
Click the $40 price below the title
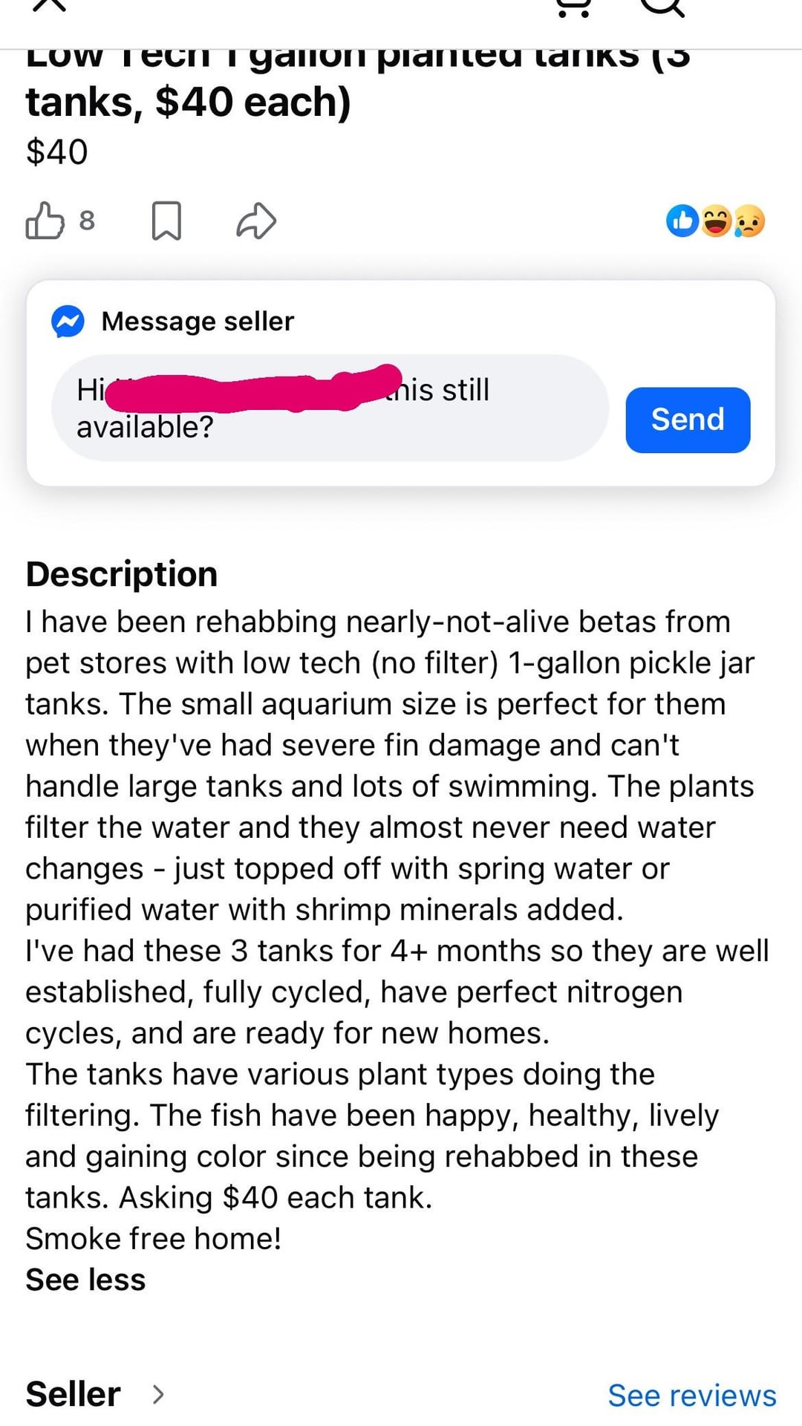click(57, 152)
